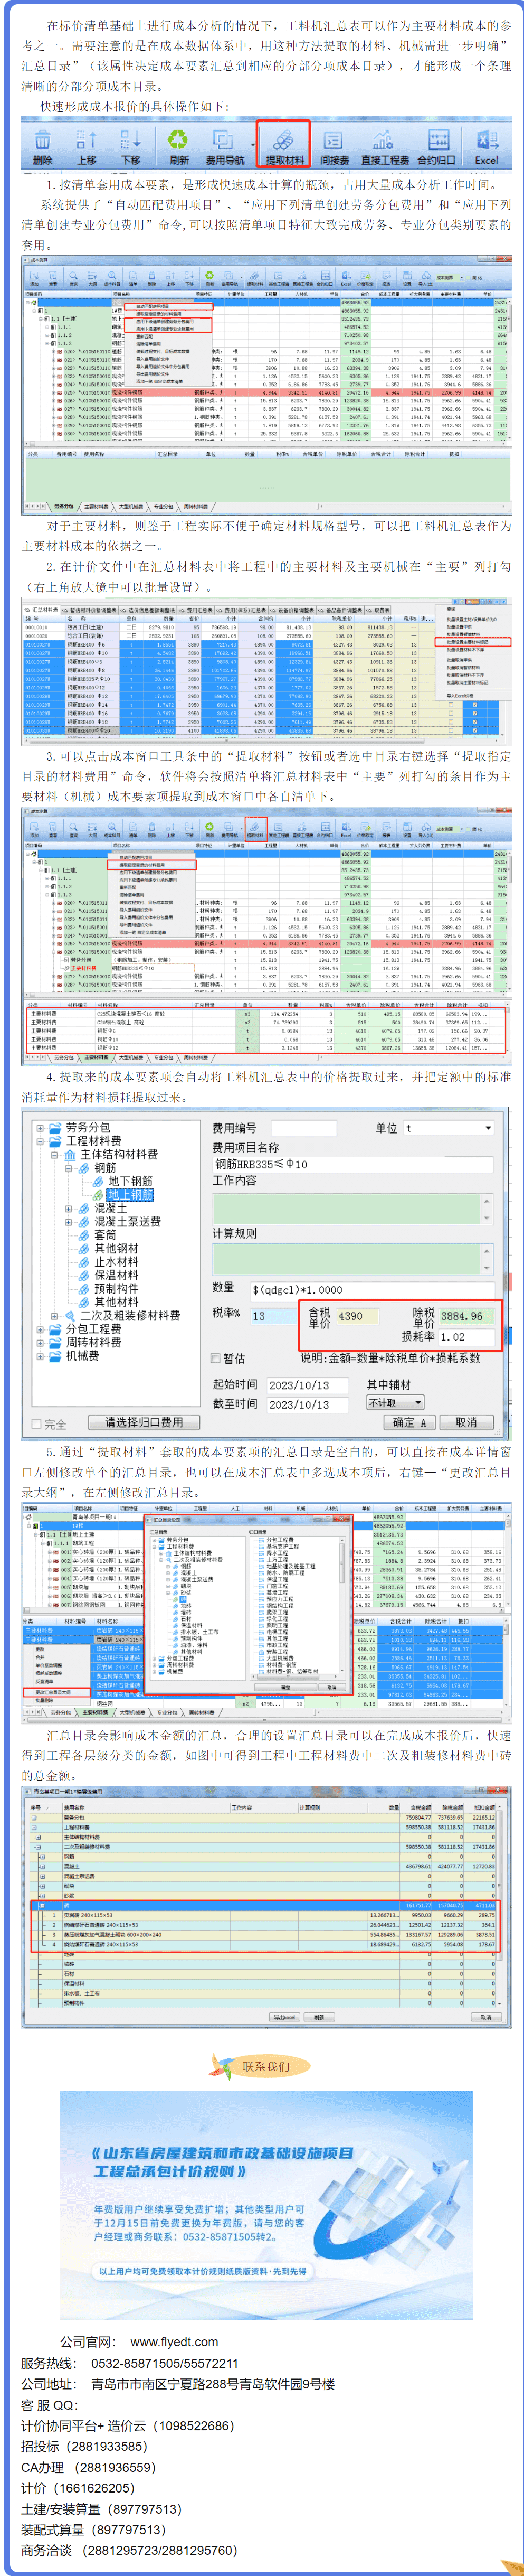The width and height of the screenshot is (524, 2576).
Task: Collapse the 工程材料费 tree node
Action: pos(39,1141)
